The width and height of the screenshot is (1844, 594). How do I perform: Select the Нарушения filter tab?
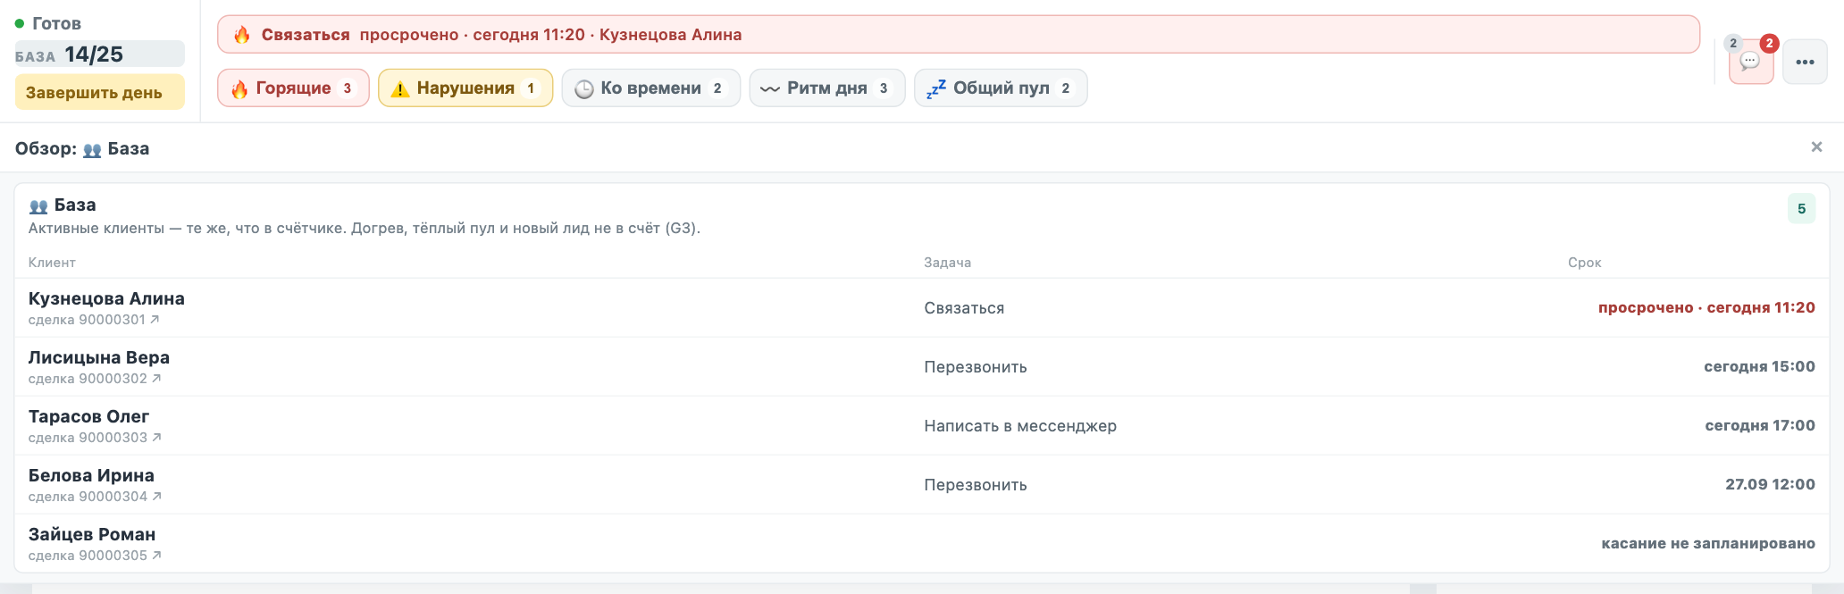[465, 88]
